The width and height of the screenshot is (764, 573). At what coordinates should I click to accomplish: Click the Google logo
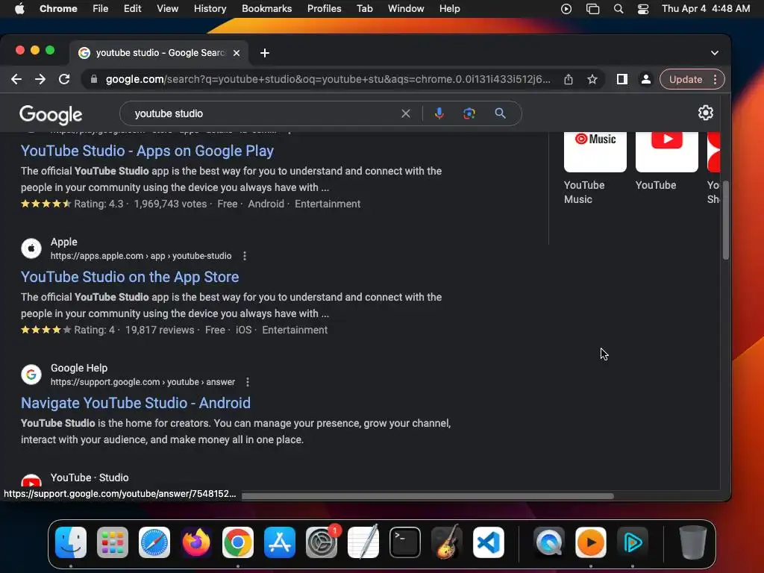[51, 115]
